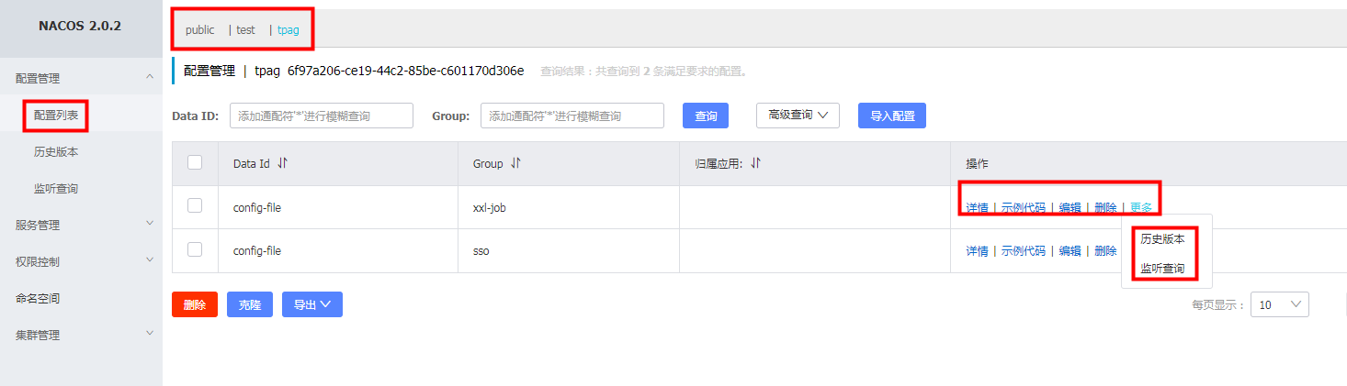
Task: Open the page size dropdown showing 10
Action: tap(1280, 304)
